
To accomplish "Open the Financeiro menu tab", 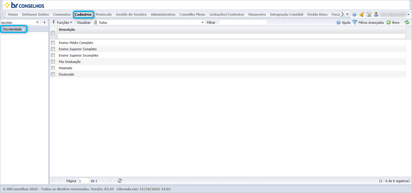I will (257, 14).
